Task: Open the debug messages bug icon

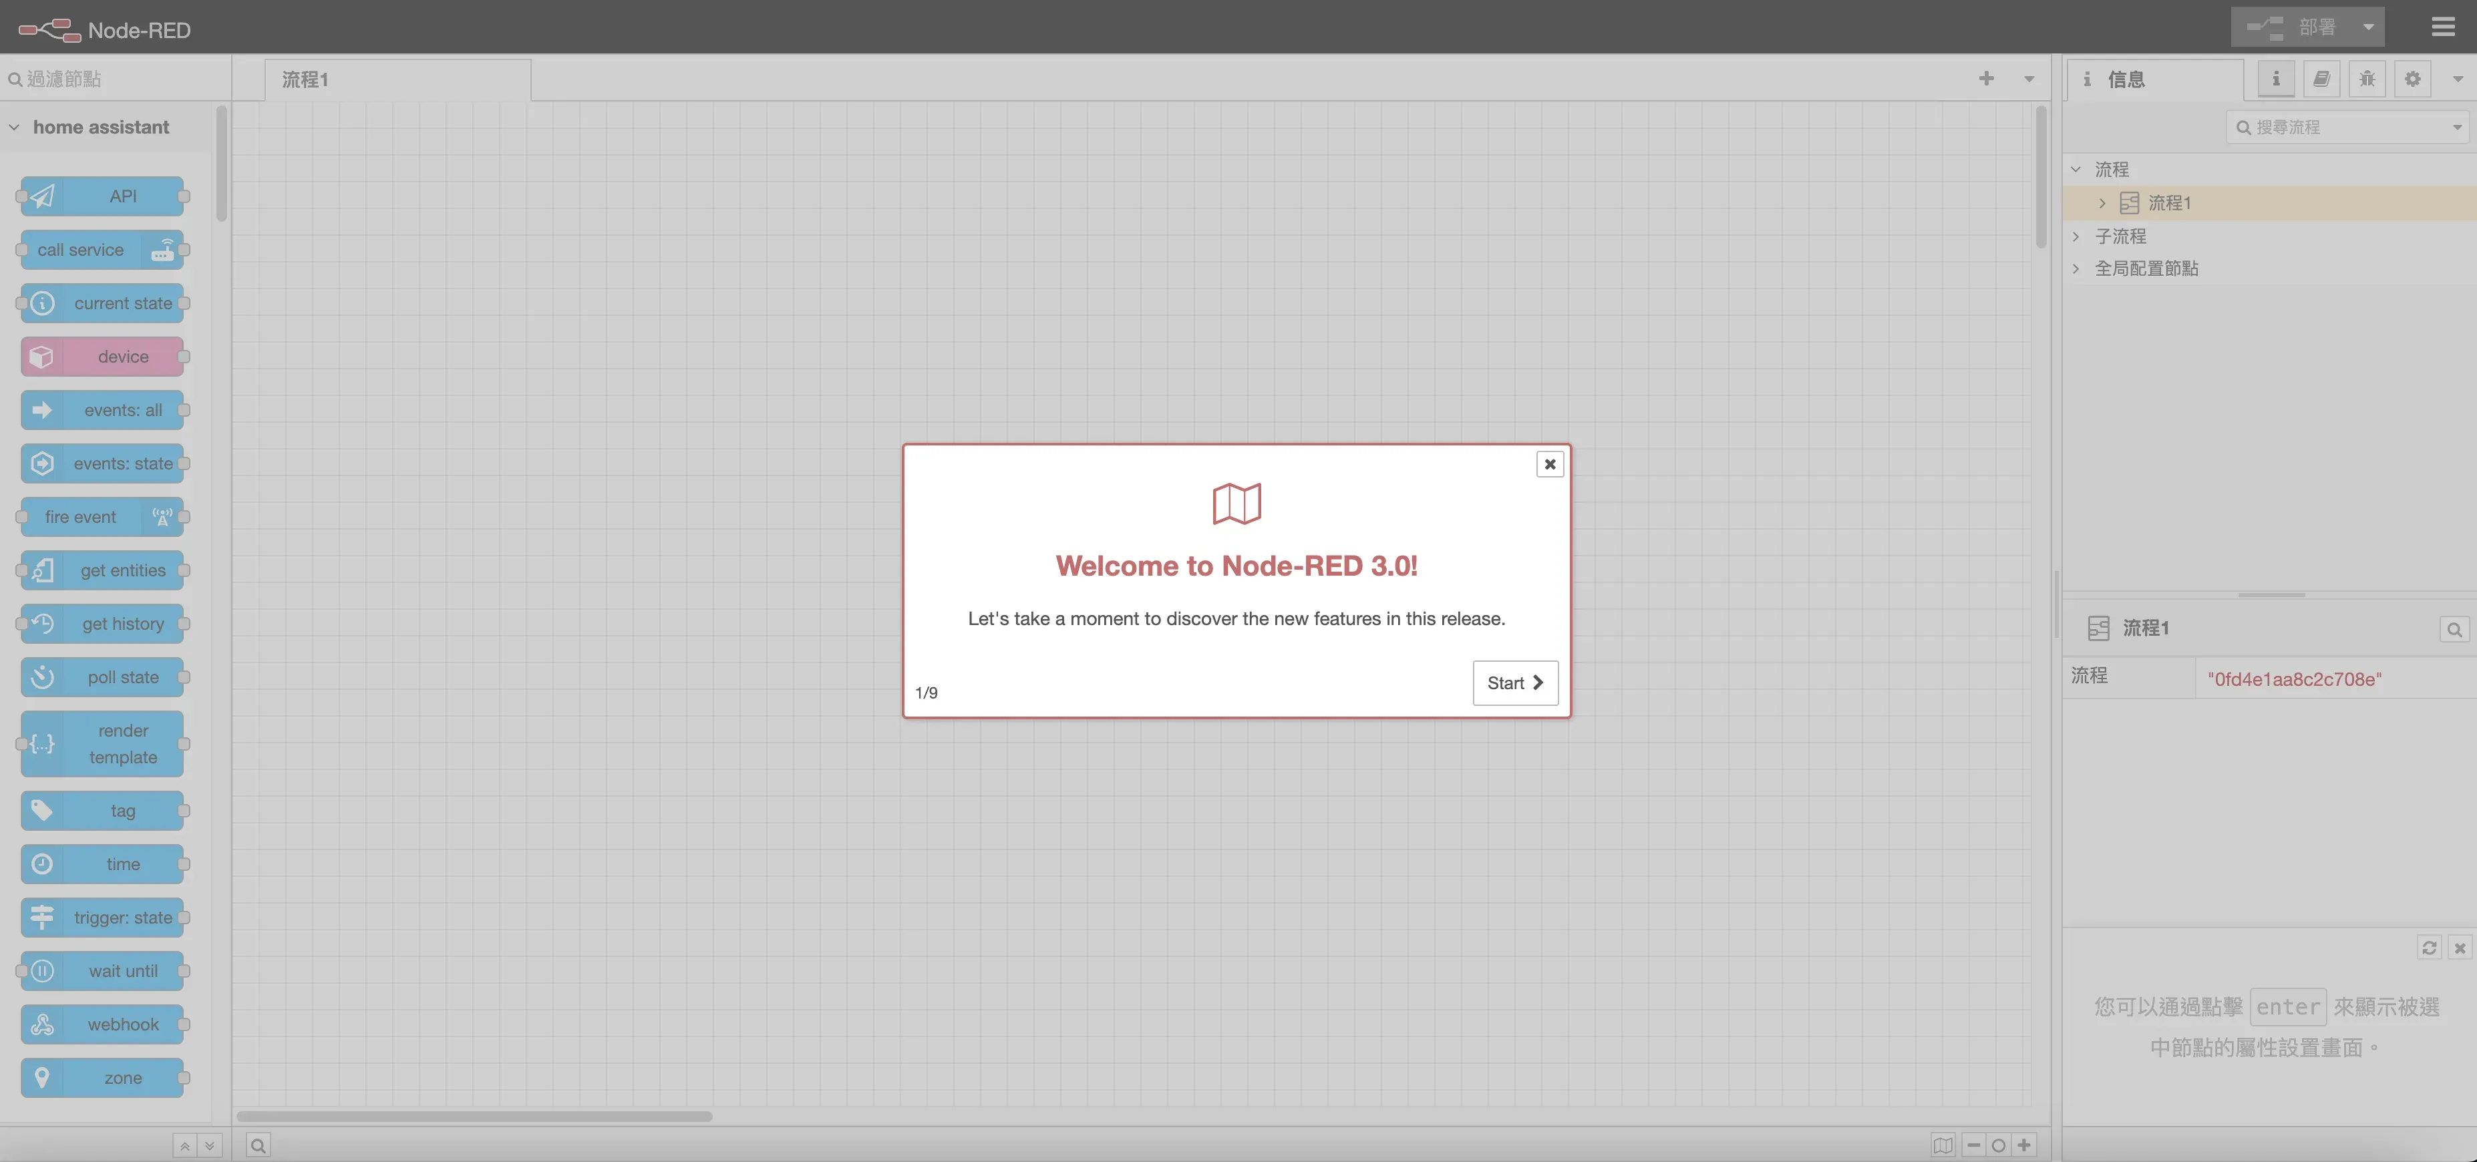Action: (x=2367, y=79)
